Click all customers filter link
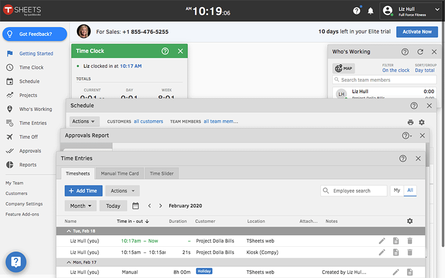 coord(149,121)
